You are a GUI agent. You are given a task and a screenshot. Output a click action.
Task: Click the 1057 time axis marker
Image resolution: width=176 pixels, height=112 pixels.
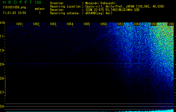tap(120, 24)
